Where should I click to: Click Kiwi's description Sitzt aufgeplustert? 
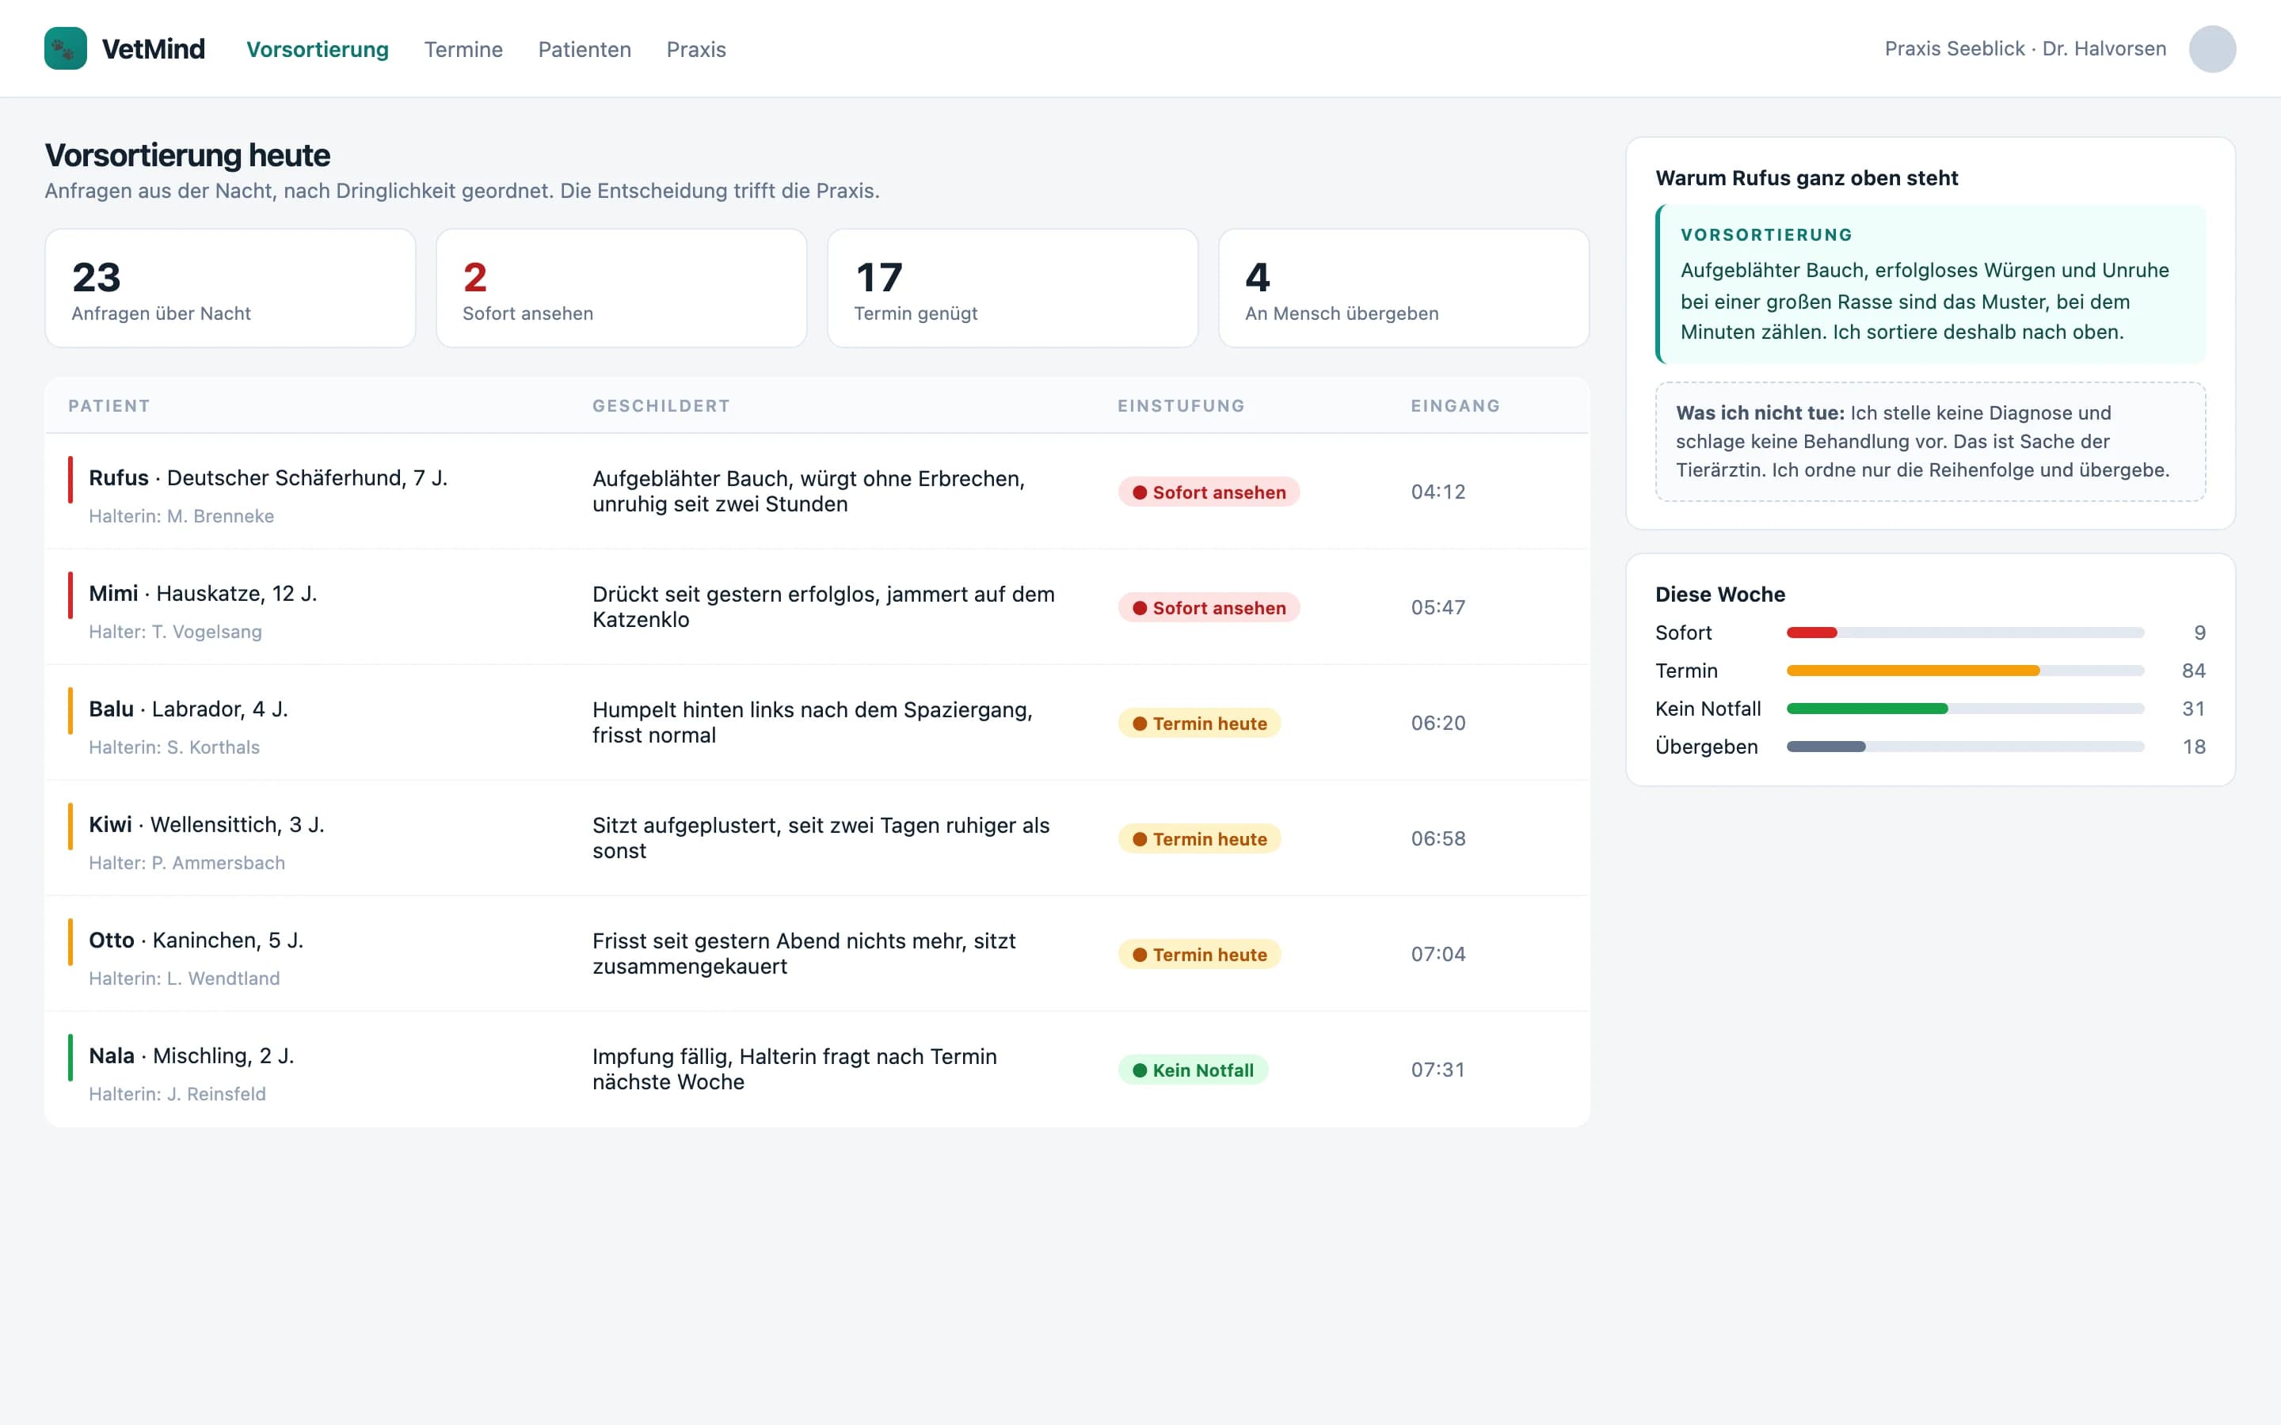[821, 839]
